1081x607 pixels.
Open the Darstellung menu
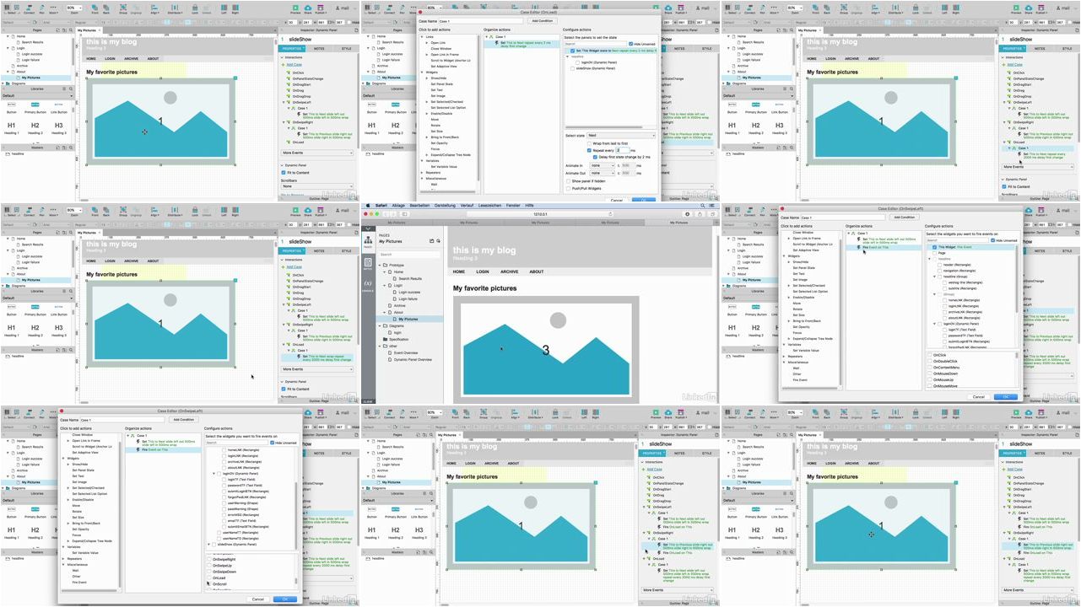(446, 205)
